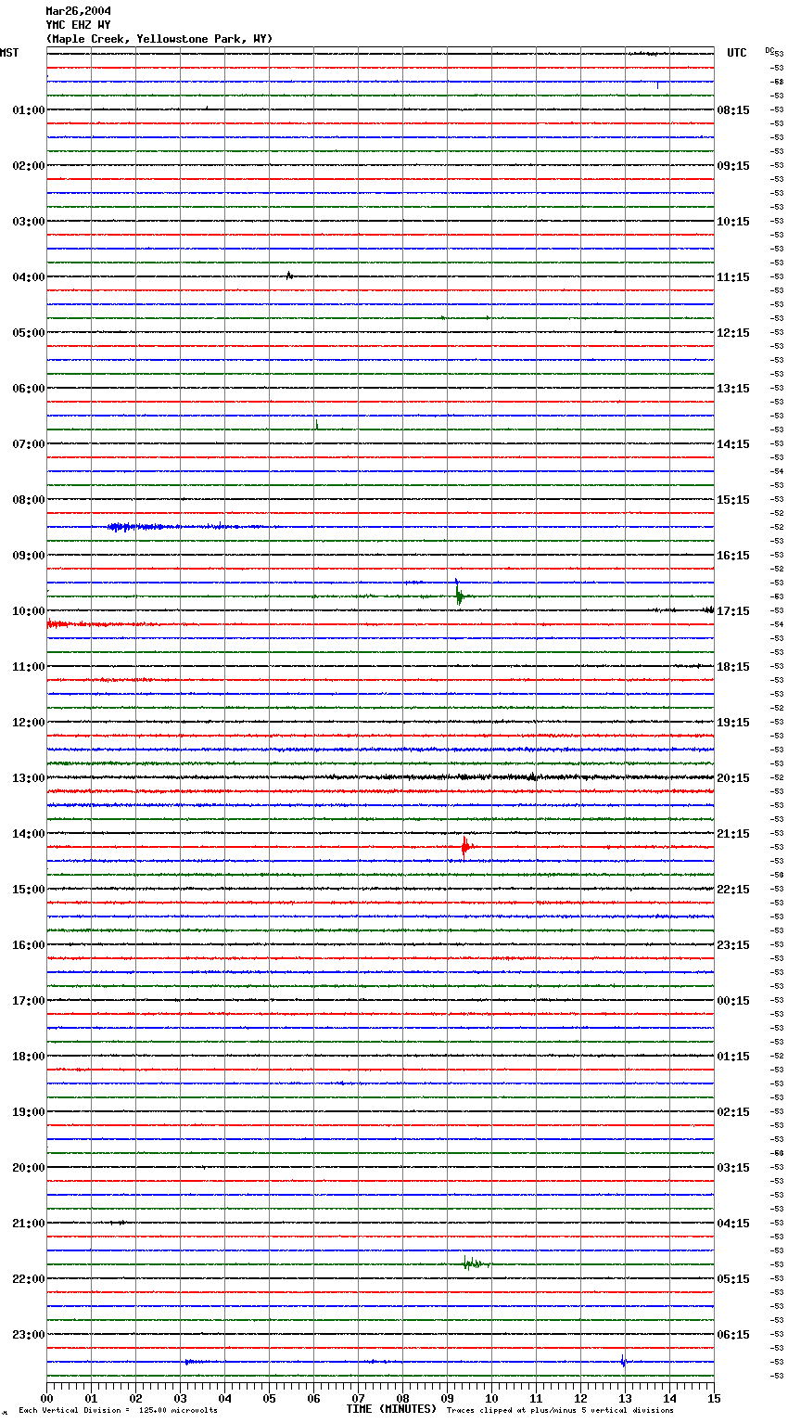Click the vertical division 125.00 microvolts note

[118, 1410]
